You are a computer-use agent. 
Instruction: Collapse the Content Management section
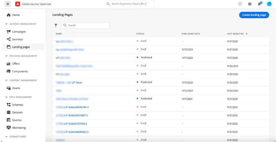(6, 80)
